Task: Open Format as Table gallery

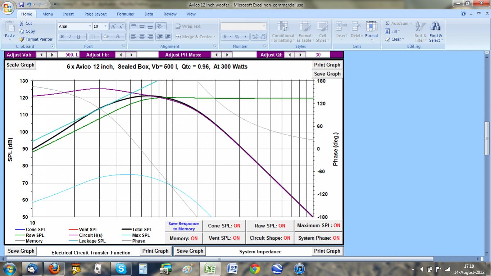Action: click(305, 32)
